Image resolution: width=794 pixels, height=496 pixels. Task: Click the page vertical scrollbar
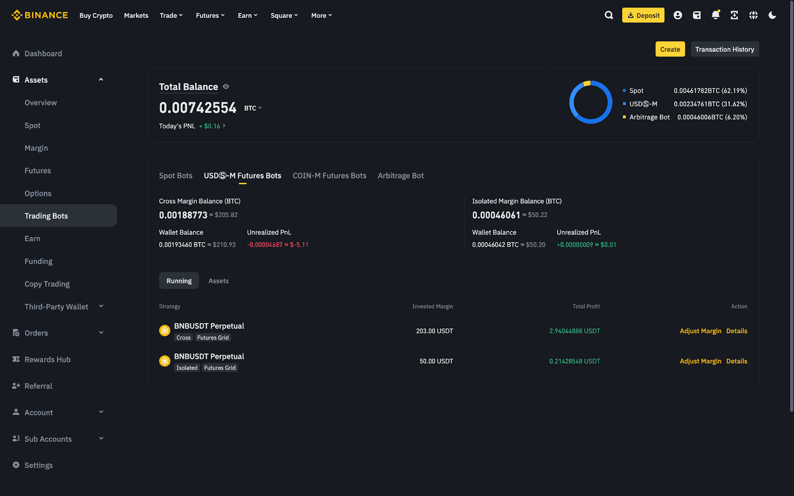coord(792,206)
